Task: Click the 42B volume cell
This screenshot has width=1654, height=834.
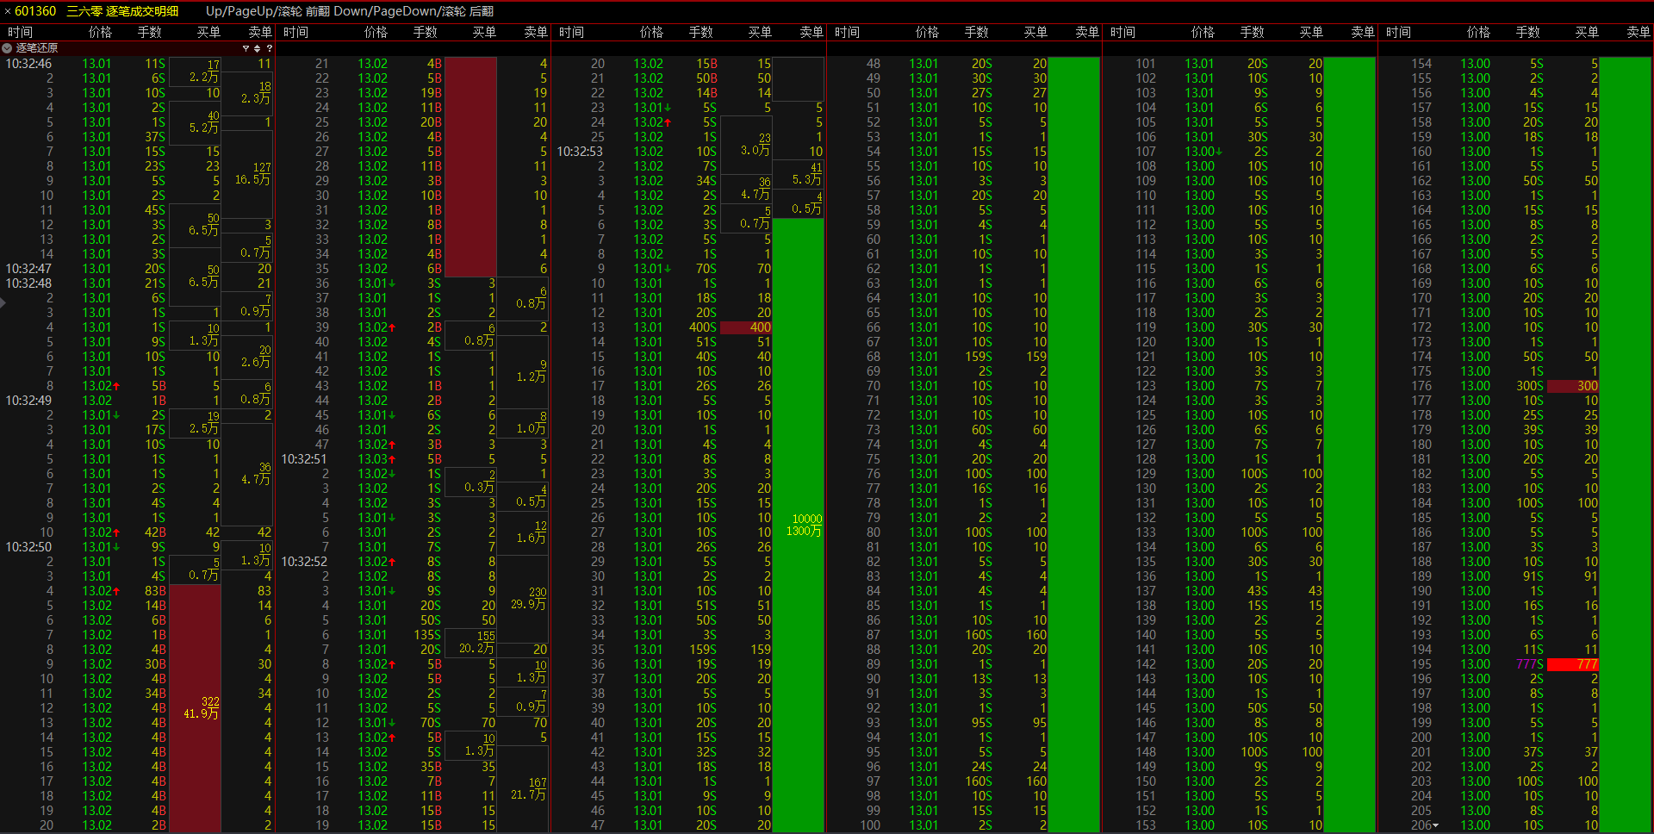Action: click(x=155, y=532)
